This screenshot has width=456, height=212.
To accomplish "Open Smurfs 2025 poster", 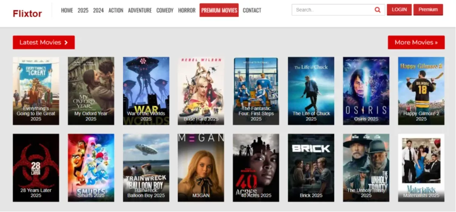I will 91,168.
